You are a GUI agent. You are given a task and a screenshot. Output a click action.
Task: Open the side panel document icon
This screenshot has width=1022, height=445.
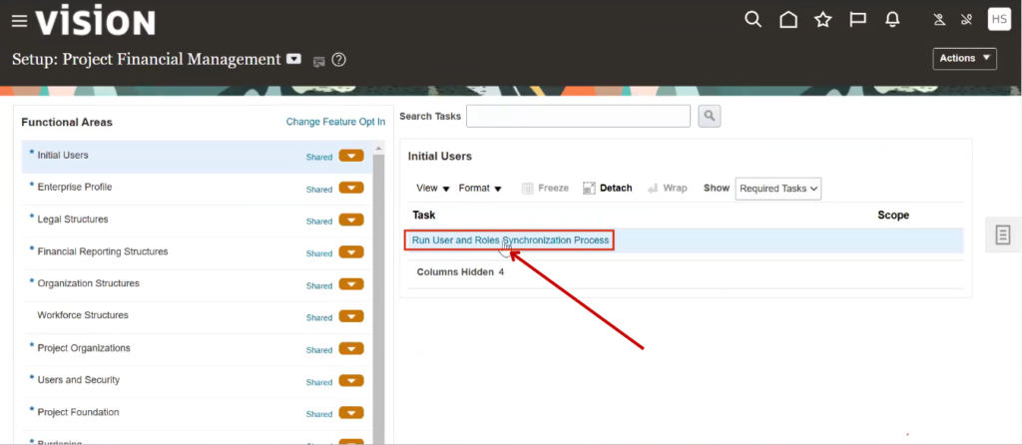click(x=1003, y=234)
